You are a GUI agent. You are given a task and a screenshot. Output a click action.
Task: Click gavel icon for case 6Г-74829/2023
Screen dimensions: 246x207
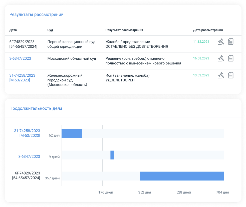point(221,42)
